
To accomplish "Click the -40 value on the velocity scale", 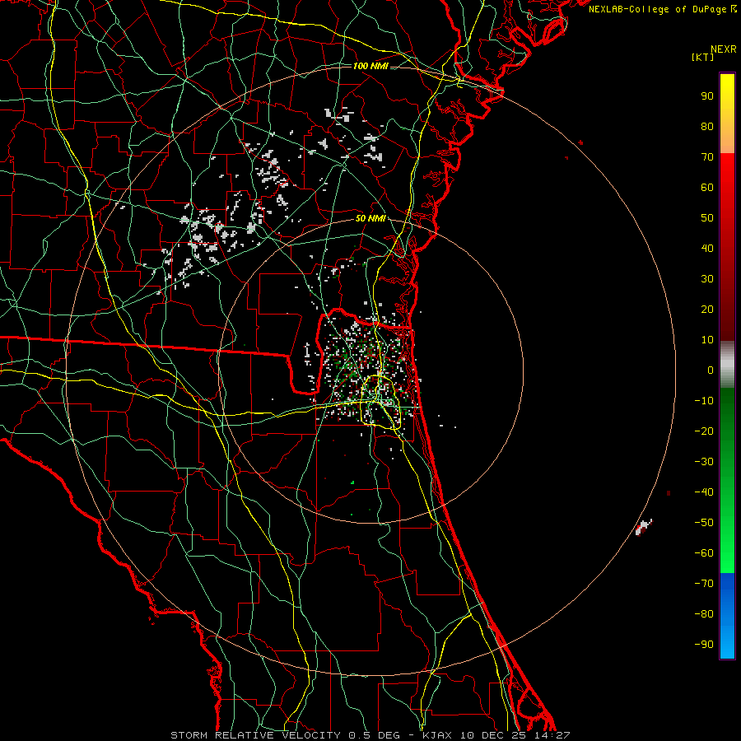I will coord(704,492).
